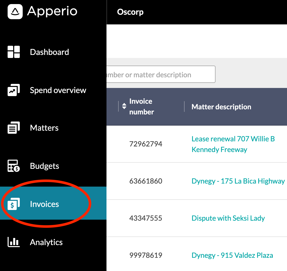Open Dispute with Seksi Lady matter
The width and height of the screenshot is (287, 271).
click(228, 218)
